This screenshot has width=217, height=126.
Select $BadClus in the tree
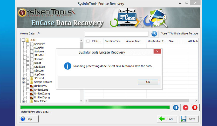point(39,67)
